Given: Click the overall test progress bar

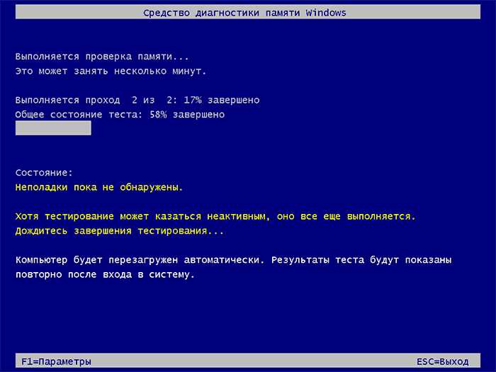Looking at the screenshot, I should click(x=53, y=128).
